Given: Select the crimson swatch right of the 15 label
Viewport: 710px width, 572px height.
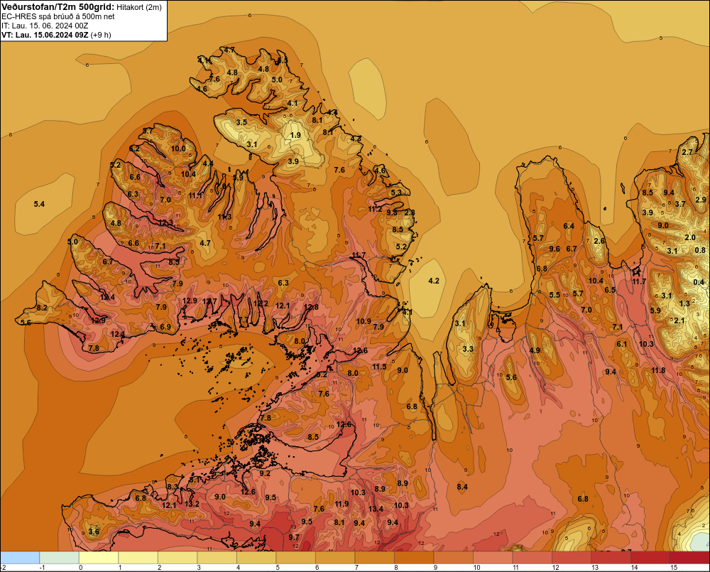Looking at the screenshot, I should (689, 558).
